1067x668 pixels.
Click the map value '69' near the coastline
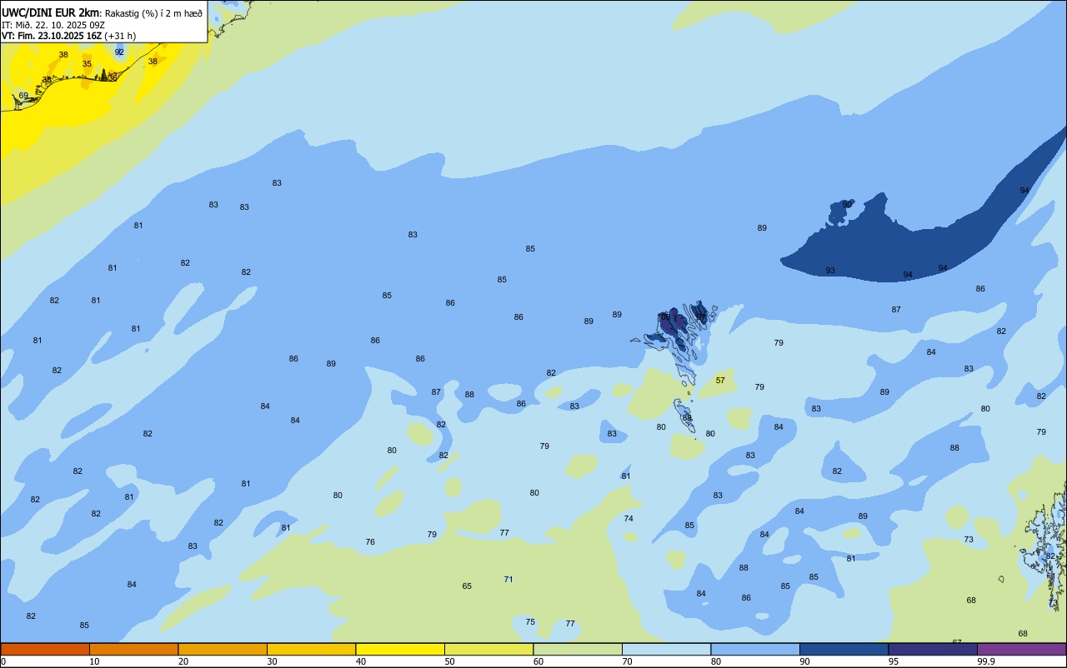(x=23, y=96)
